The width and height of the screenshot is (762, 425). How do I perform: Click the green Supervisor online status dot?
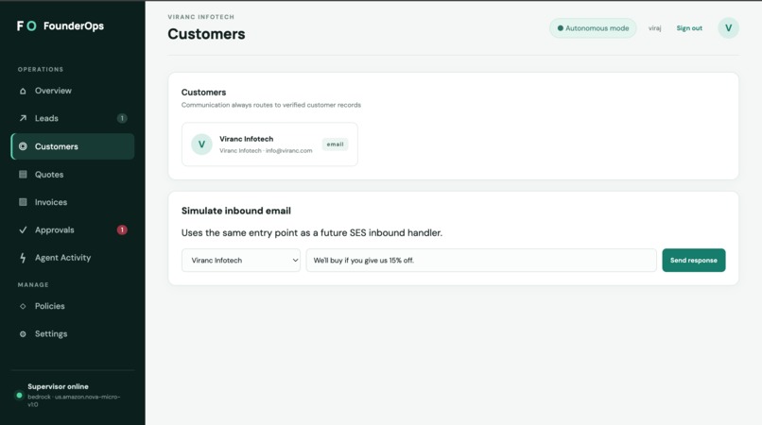coord(19,395)
